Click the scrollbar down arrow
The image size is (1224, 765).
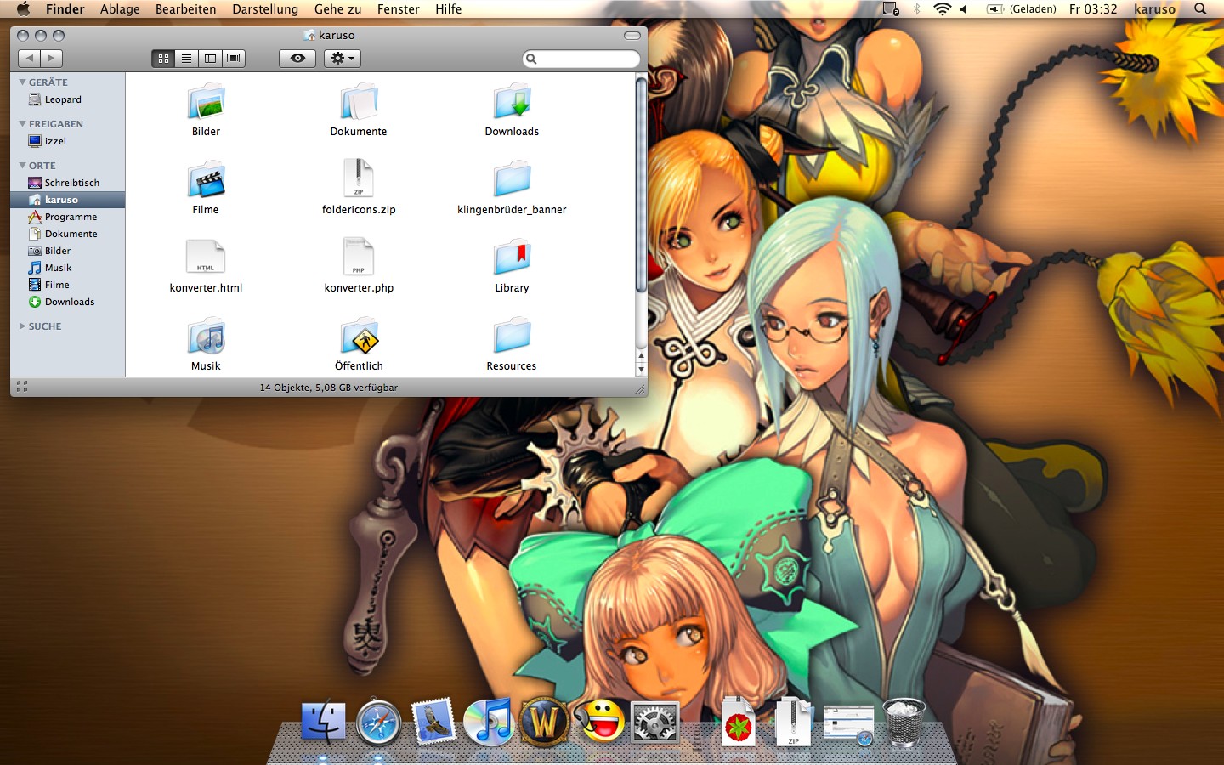click(641, 370)
